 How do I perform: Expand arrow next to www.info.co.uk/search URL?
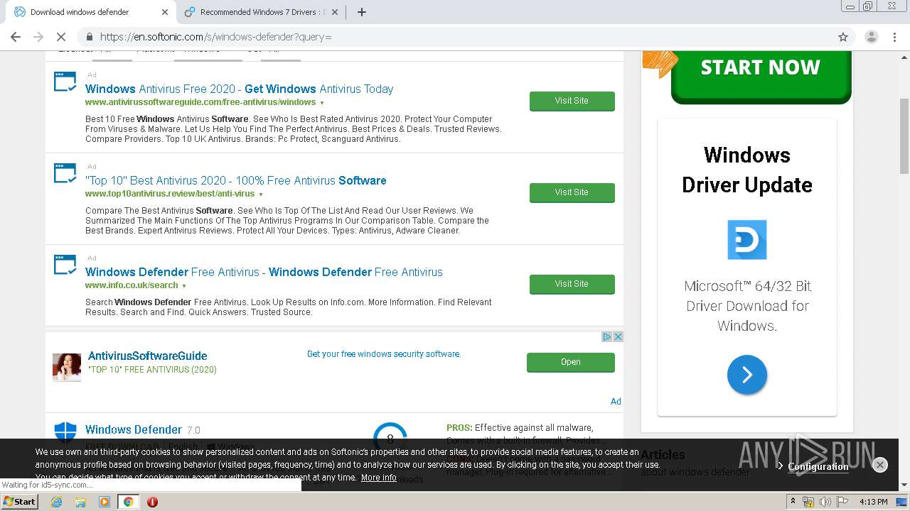tap(184, 286)
